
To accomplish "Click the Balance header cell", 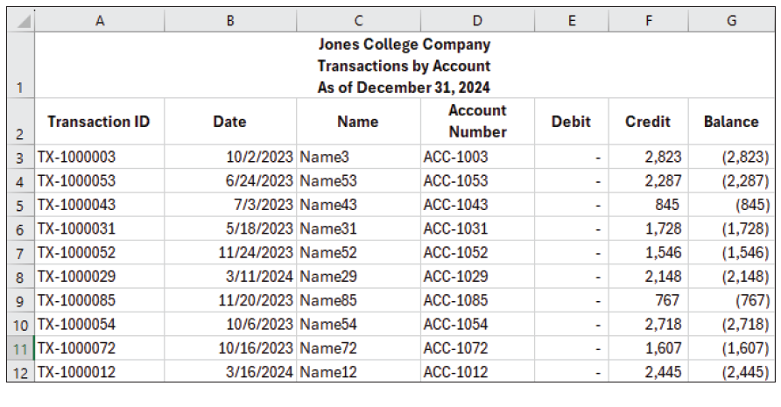I will click(731, 122).
